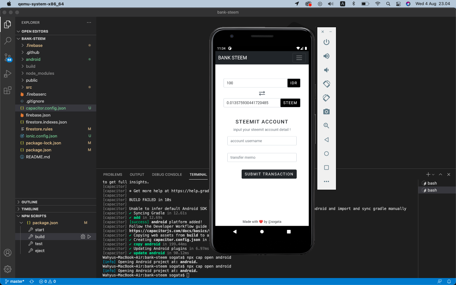Open notifications bell in status bar
The width and height of the screenshot is (456, 285).
(449, 282)
